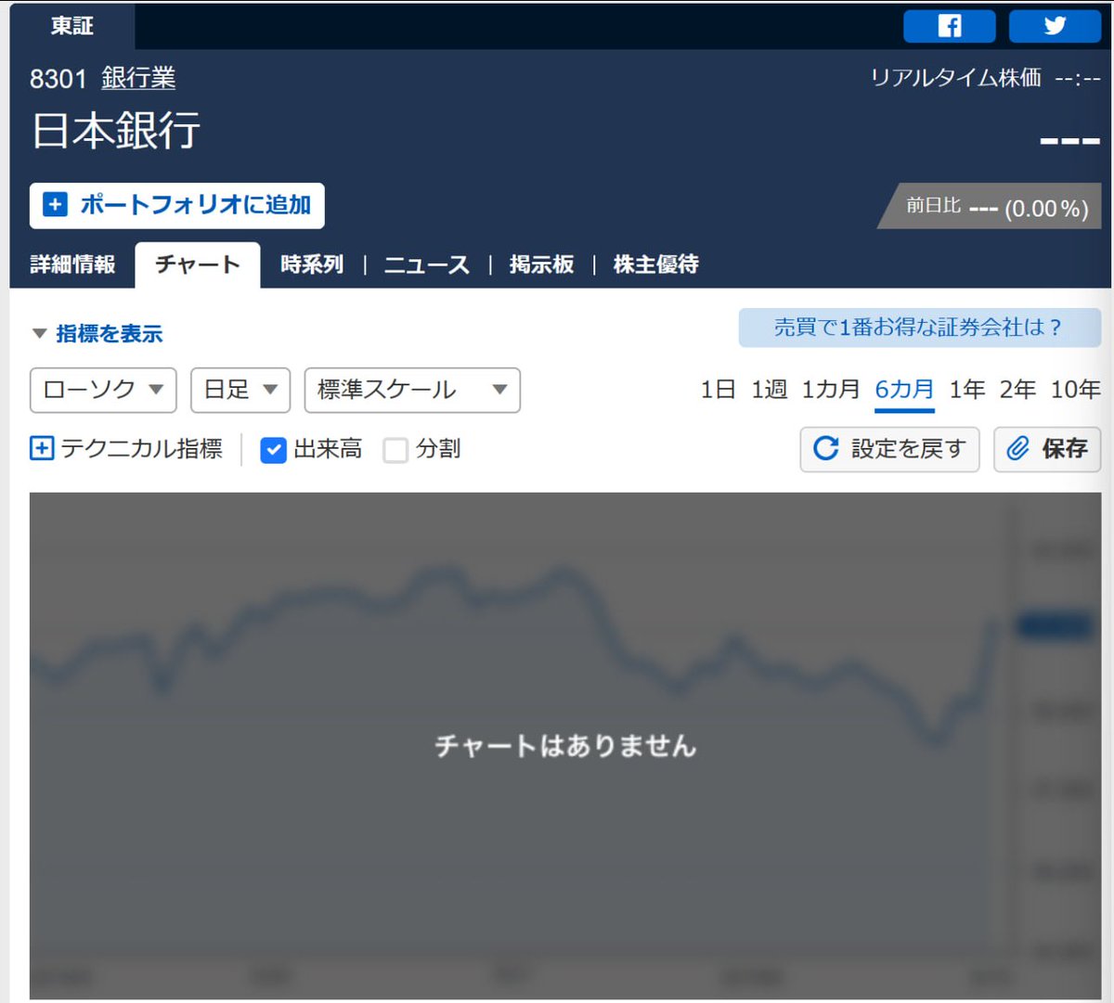Screen dimensions: 1114x1003
Task: Click the 日本銀行 company name heading
Action: pyautogui.click(x=116, y=131)
